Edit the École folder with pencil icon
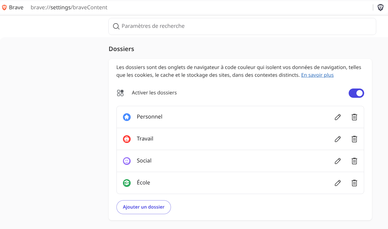This screenshot has width=388, height=229. tap(338, 183)
